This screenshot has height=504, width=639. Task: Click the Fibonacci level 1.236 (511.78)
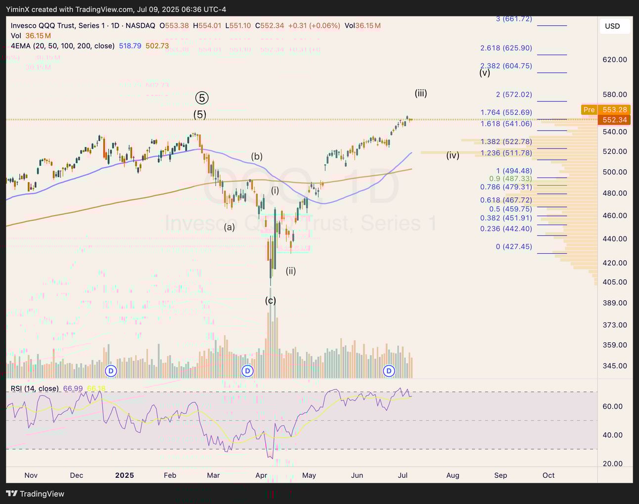click(x=506, y=153)
